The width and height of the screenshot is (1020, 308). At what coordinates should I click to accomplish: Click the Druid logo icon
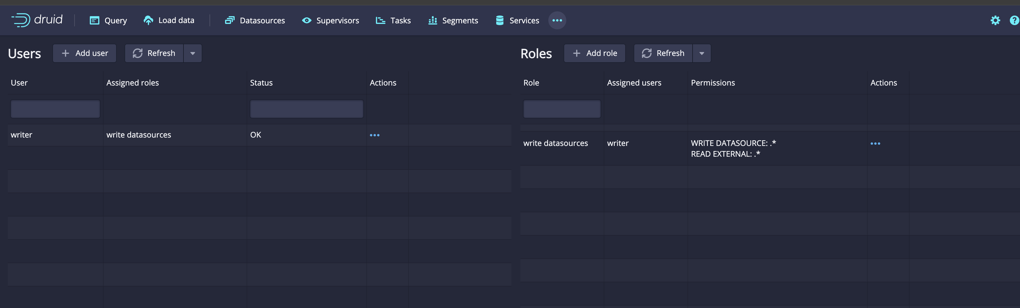tap(21, 20)
